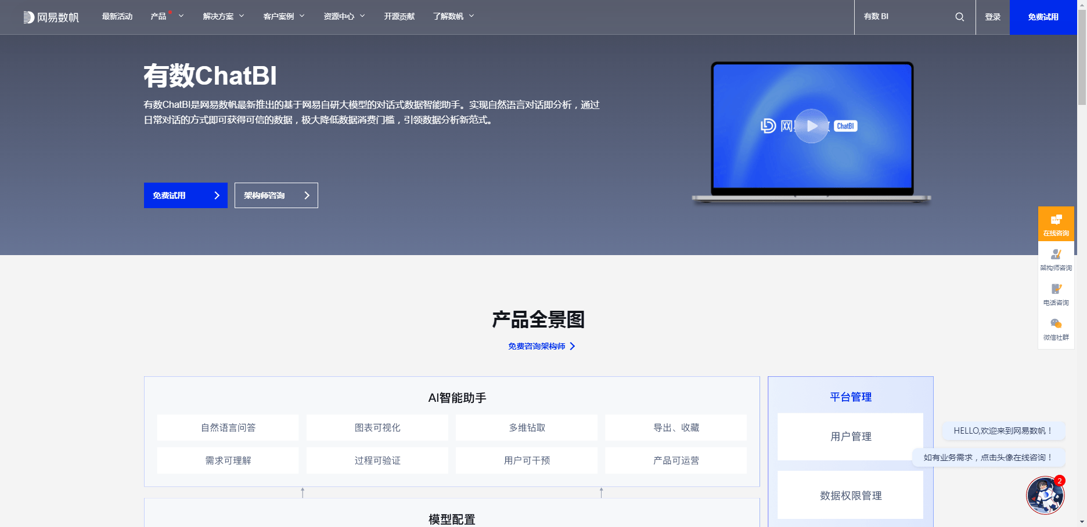Viewport: 1087px width, 527px height.
Task: Open 客户案例 menu item
Action: [279, 16]
